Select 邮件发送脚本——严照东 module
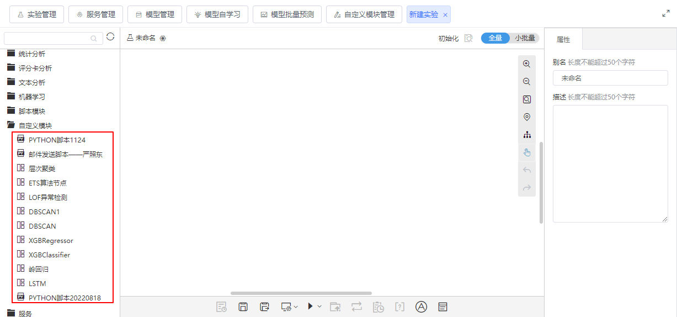Screen dimensions: 677x317 (x=65, y=155)
